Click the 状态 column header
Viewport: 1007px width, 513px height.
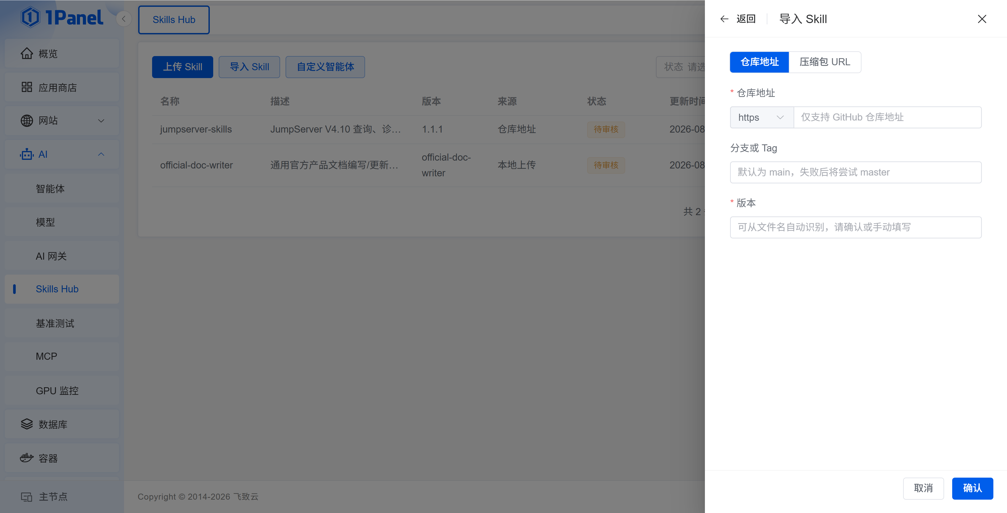pos(597,101)
